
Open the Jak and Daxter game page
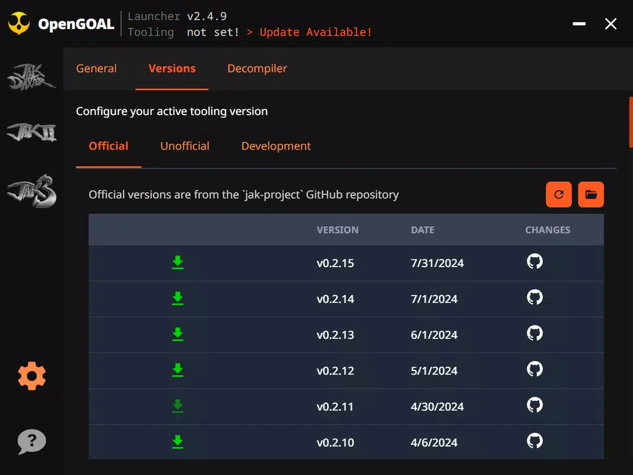pos(31,77)
